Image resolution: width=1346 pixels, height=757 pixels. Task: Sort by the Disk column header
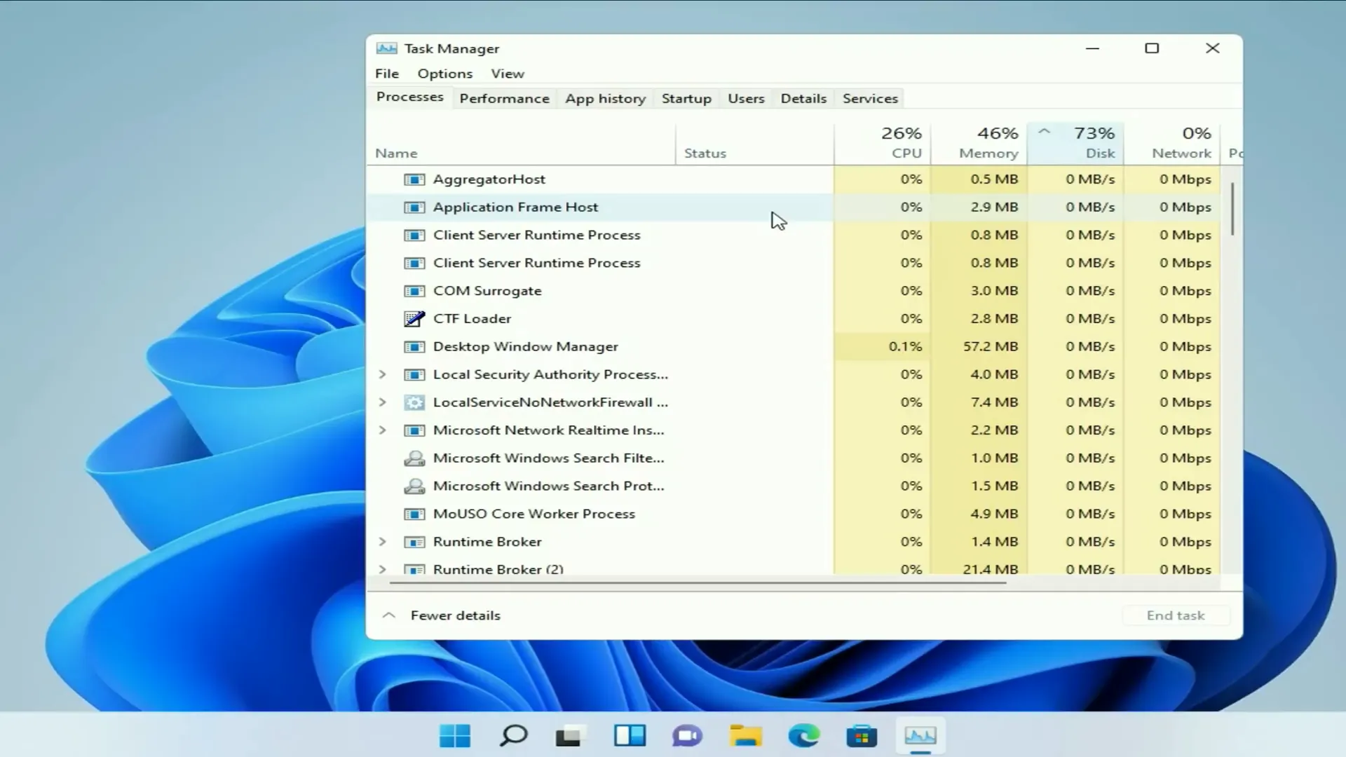1076,144
